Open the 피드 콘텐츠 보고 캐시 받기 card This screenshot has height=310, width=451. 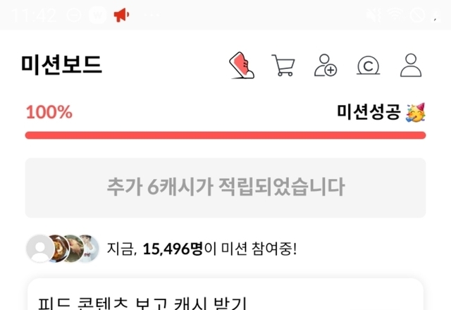pos(225,294)
